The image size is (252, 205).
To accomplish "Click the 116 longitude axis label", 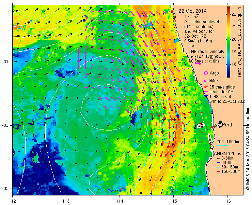I will tap(227, 201).
